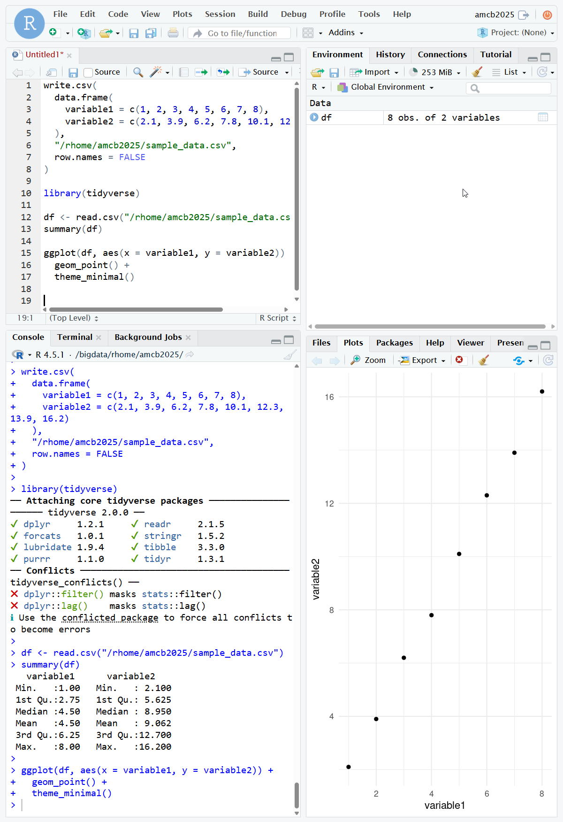The image size is (563, 822).
Task: Load workspace in Environment pane
Action: pos(318,72)
